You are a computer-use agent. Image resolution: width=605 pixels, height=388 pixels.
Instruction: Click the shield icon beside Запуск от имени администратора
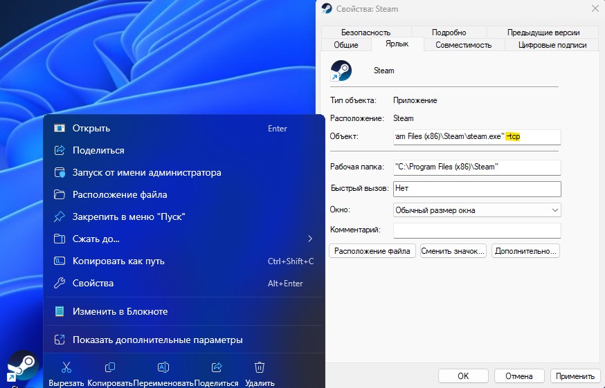[x=60, y=172]
